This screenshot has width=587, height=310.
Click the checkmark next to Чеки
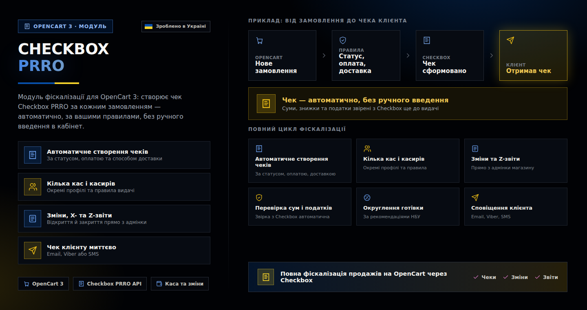tap(476, 277)
